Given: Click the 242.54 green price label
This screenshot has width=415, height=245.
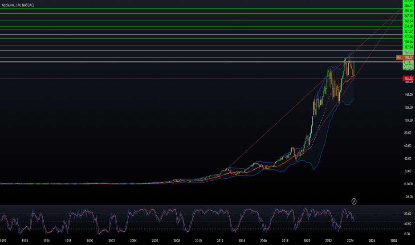Looking at the screenshot, I should click(x=408, y=21).
